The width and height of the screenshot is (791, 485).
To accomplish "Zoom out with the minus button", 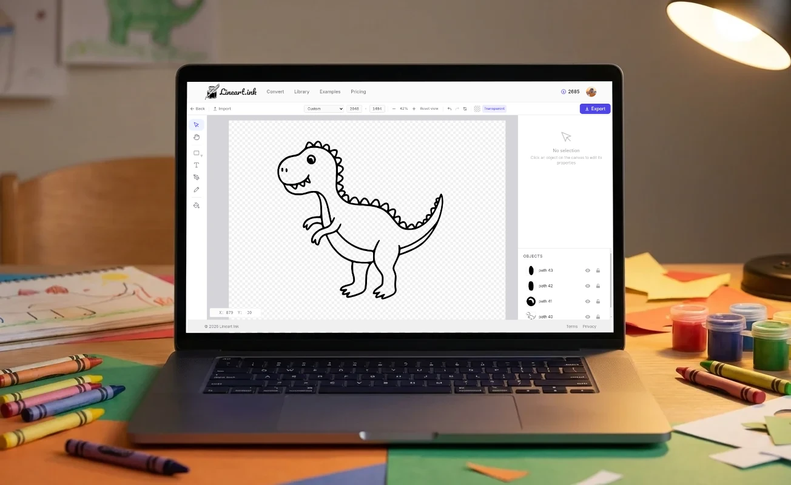I will coord(394,109).
